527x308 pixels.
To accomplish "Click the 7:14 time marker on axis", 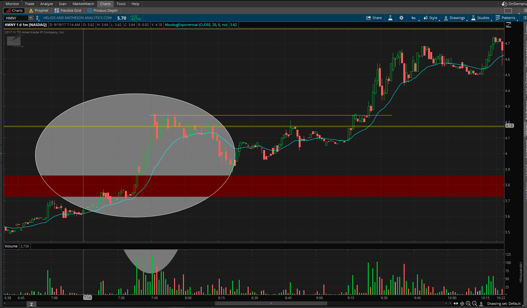I will pyautogui.click(x=88, y=298).
